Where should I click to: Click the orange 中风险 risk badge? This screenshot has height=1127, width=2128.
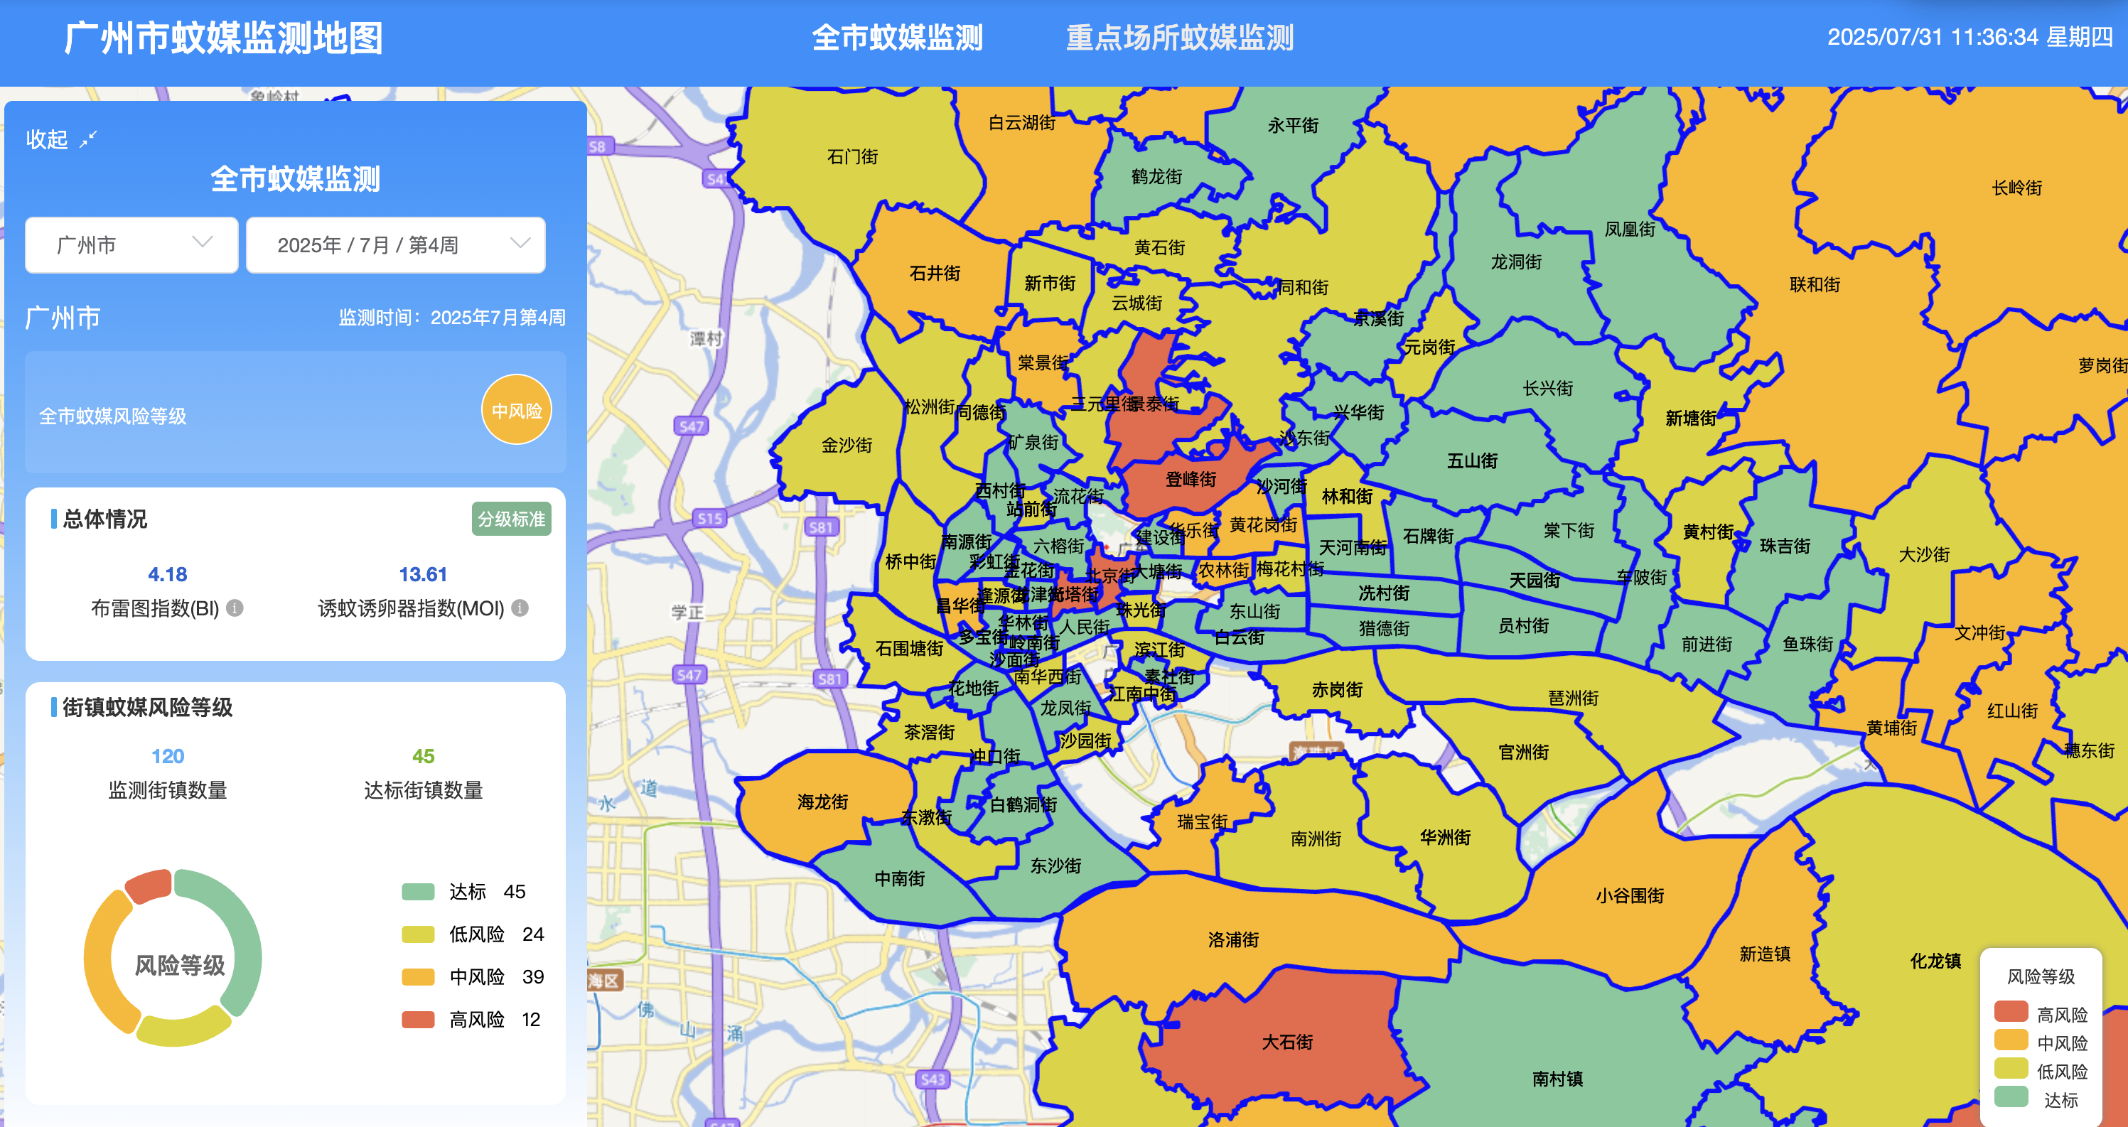516,410
